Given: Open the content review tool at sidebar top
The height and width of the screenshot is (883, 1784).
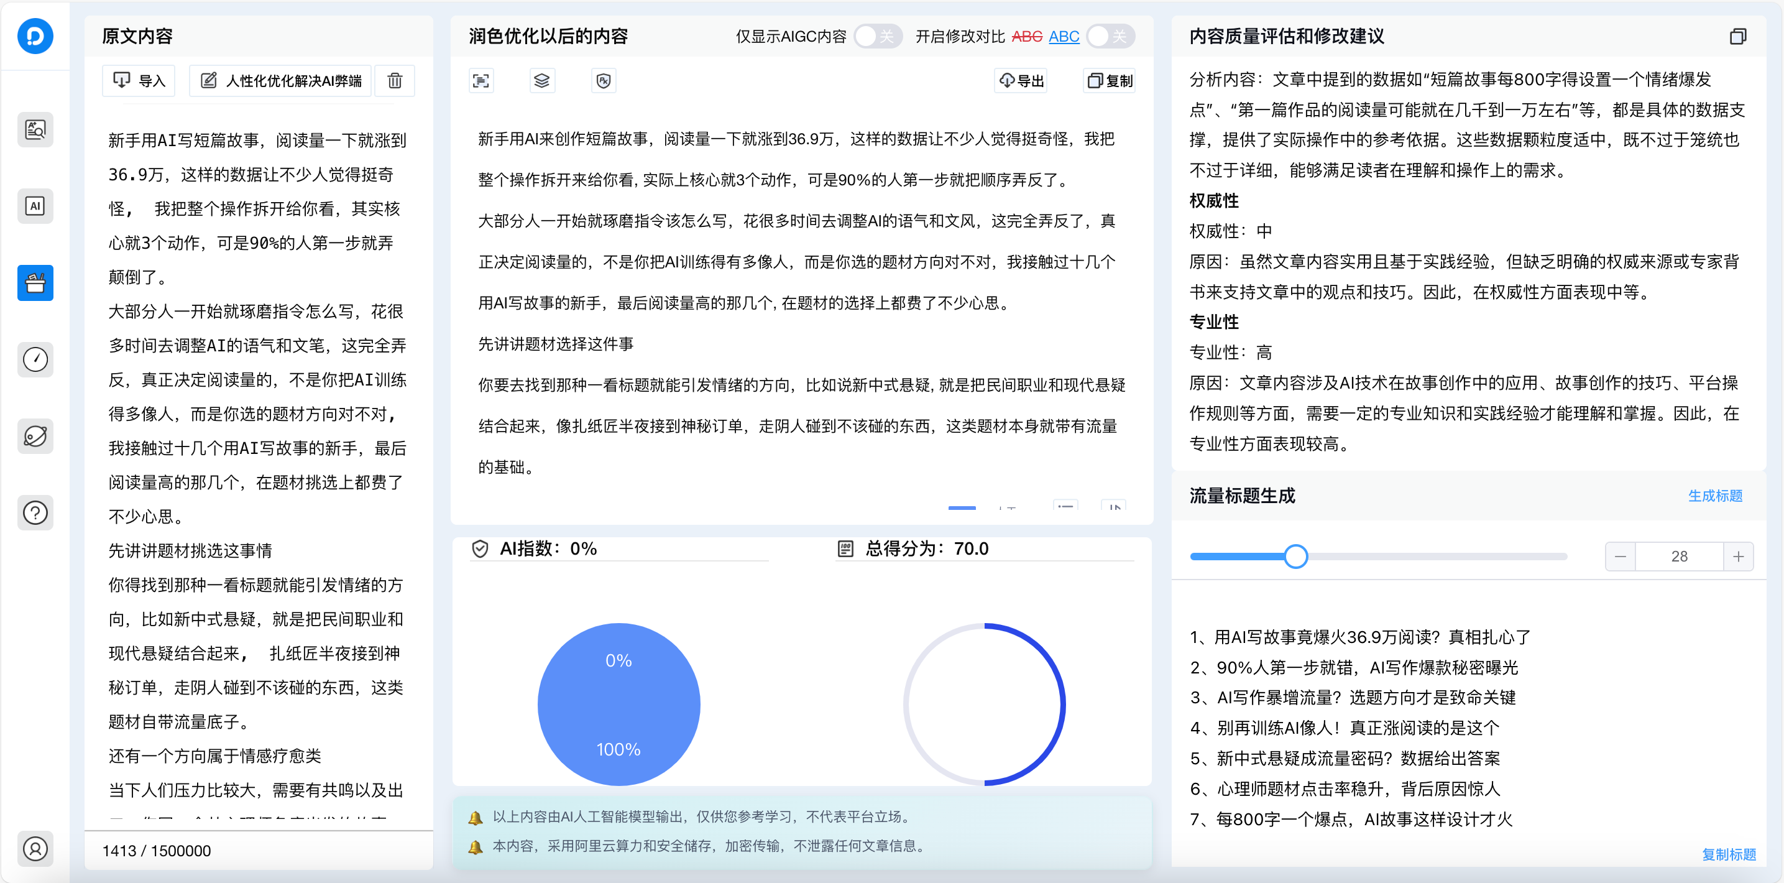Looking at the screenshot, I should click(x=35, y=129).
